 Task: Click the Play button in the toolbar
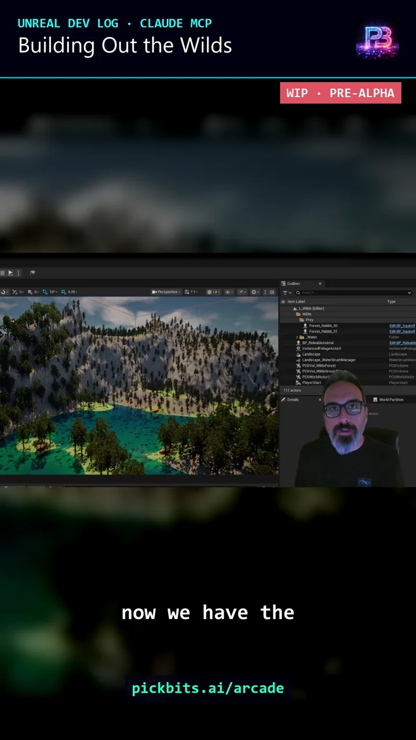pos(10,273)
